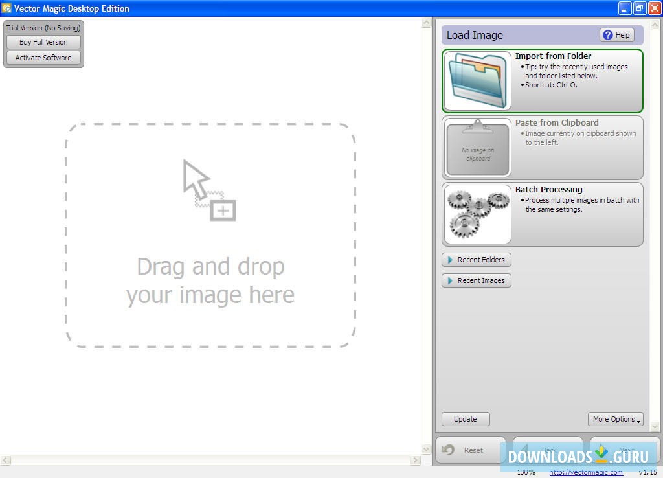
Task: Click Buy Full Version button
Action: [43, 42]
